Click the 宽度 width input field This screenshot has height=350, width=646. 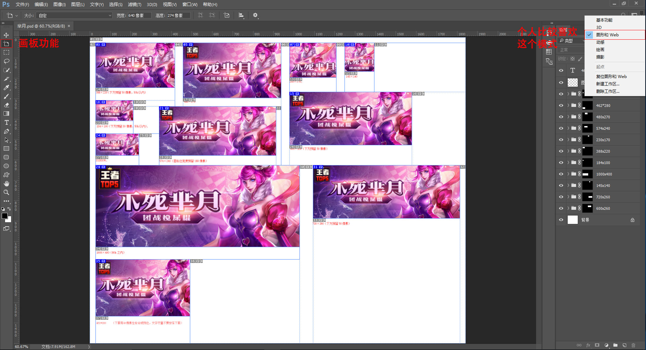[x=139, y=15]
